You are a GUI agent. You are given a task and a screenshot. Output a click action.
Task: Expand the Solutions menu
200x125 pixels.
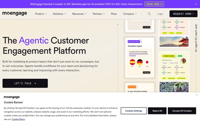59,14
